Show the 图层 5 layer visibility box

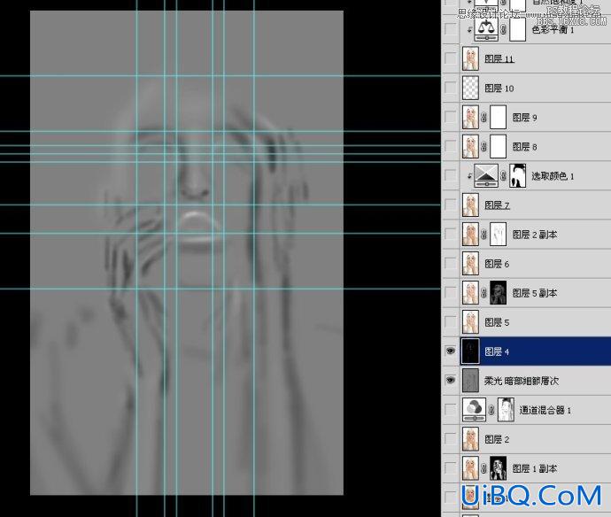pyautogui.click(x=450, y=322)
